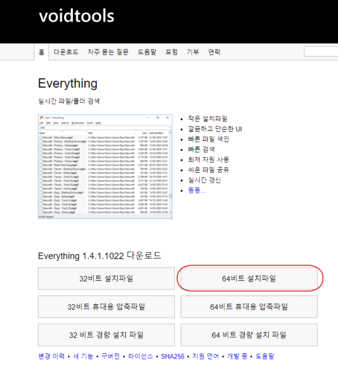Open the footer 도움말 link
Image resolution: width=338 pixels, height=386 pixels.
(x=265, y=356)
